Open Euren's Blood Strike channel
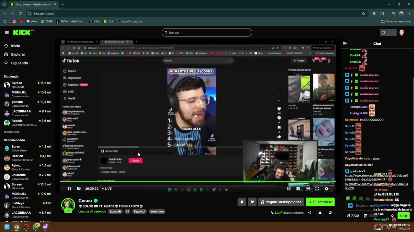Image resolution: width=414 pixels, height=232 pixels. click(27, 148)
